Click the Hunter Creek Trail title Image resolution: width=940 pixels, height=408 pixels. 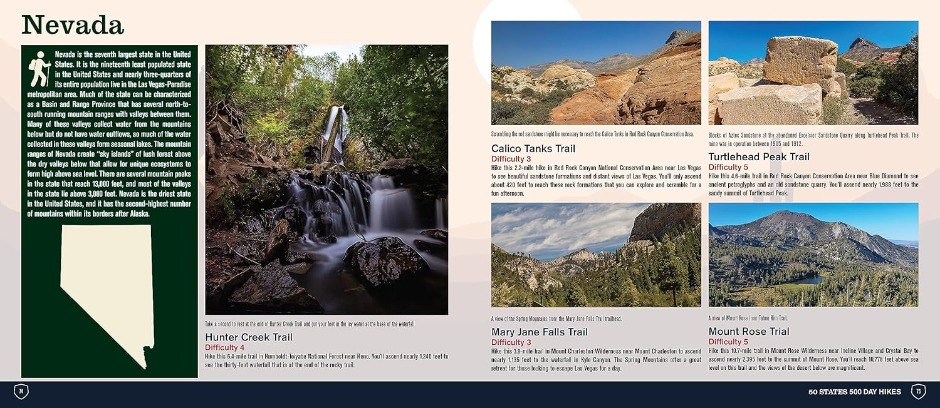pos(249,337)
